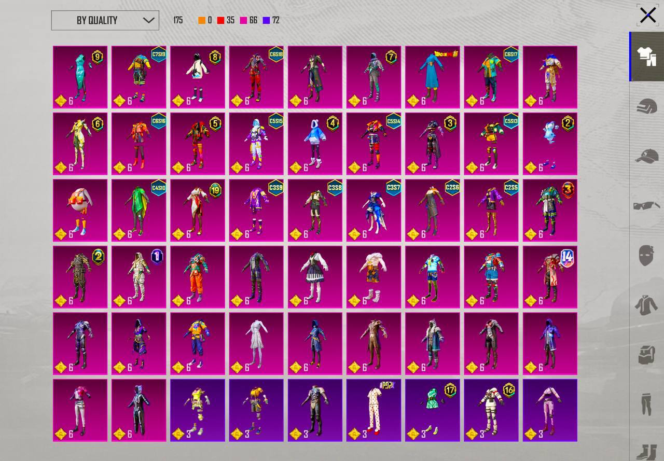The height and width of the screenshot is (461, 664).
Task: Select the cap headwear category icon
Action: click(646, 156)
